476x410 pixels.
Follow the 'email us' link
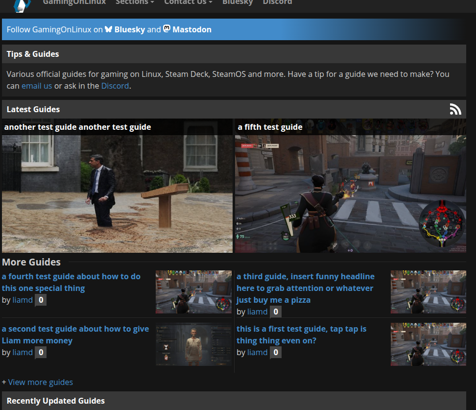37,86
